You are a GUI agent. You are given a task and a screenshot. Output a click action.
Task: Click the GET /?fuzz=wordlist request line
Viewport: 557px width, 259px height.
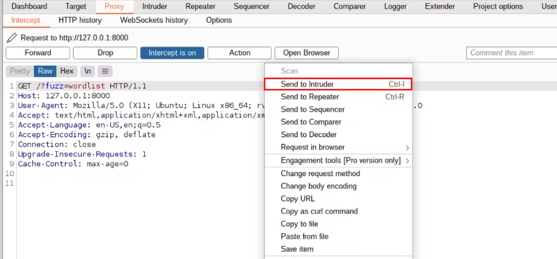(x=82, y=86)
